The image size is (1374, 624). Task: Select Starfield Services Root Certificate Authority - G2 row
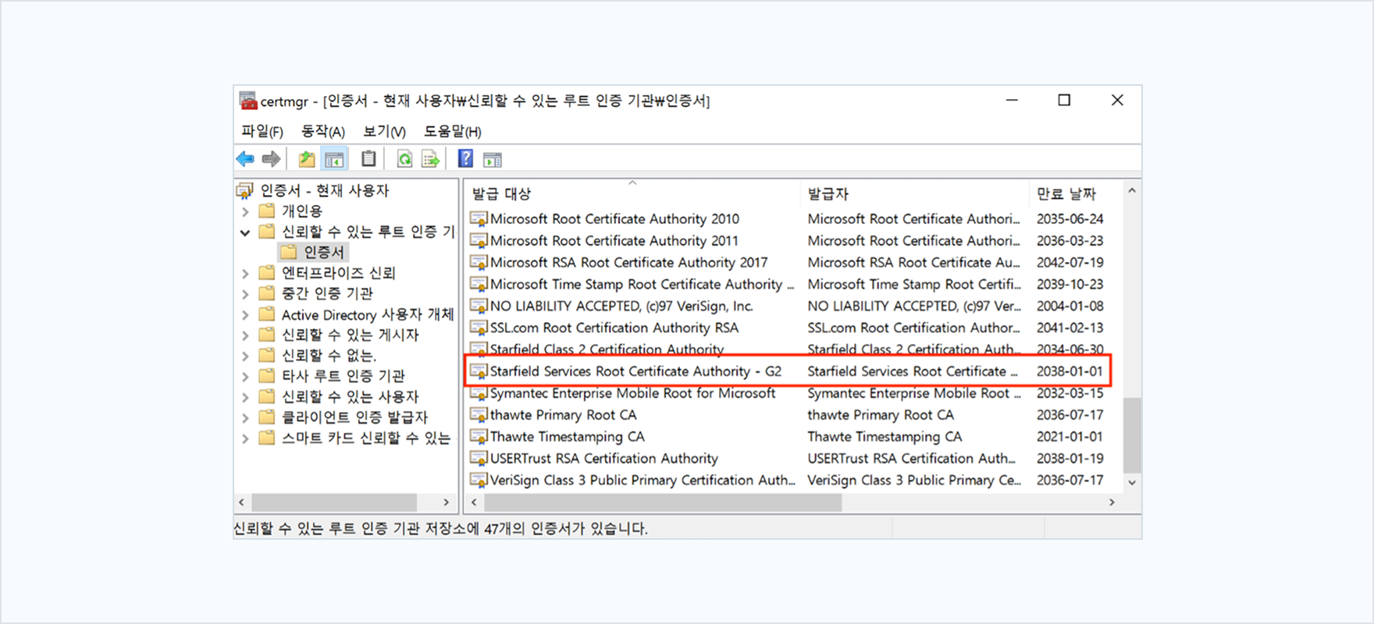(x=788, y=371)
